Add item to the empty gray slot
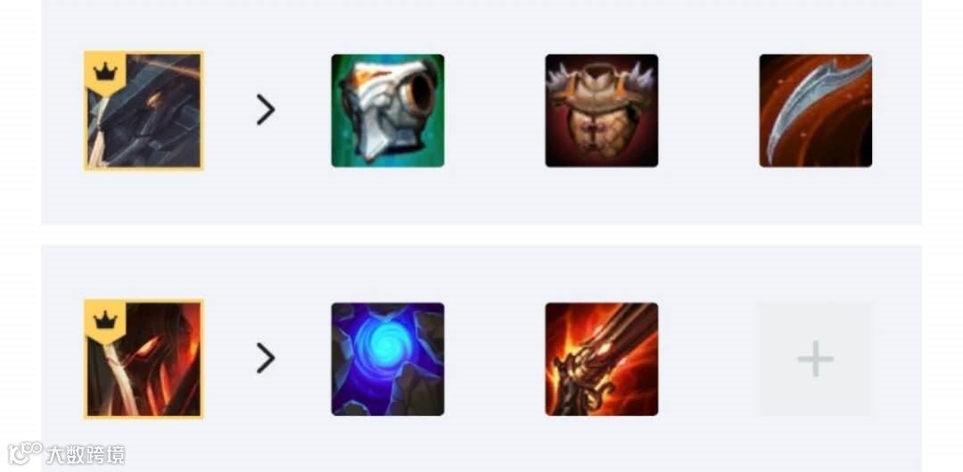963x472 pixels. coord(815,359)
